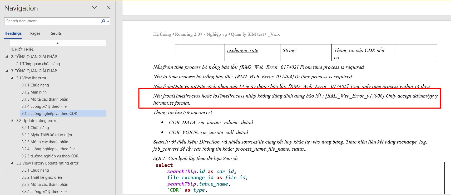Select heading 3.1.5 Luồng nghiệp vụ theo CDR
Screen dimensions: 451x195
pyautogui.click(x=49, y=114)
